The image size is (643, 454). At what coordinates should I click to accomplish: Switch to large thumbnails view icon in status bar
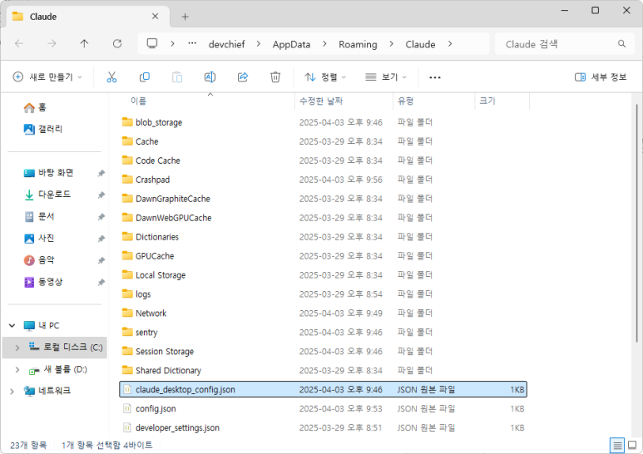[632, 445]
